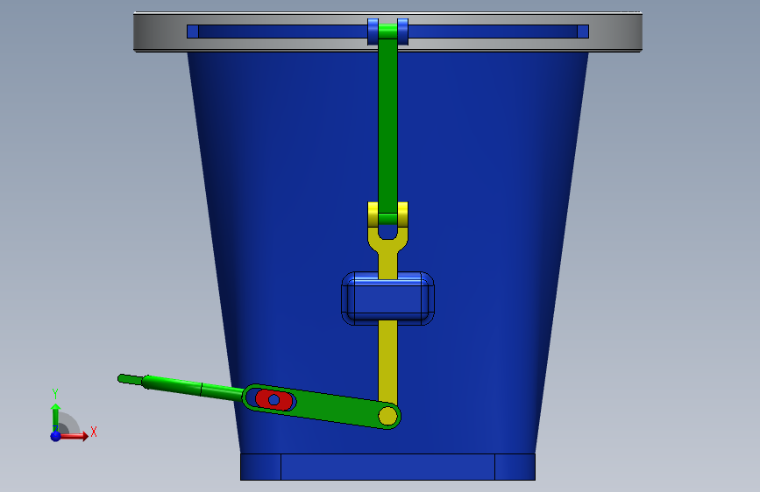This screenshot has height=492, width=760.
Task: Select the blue rectangular guide block
Action: tap(387, 299)
